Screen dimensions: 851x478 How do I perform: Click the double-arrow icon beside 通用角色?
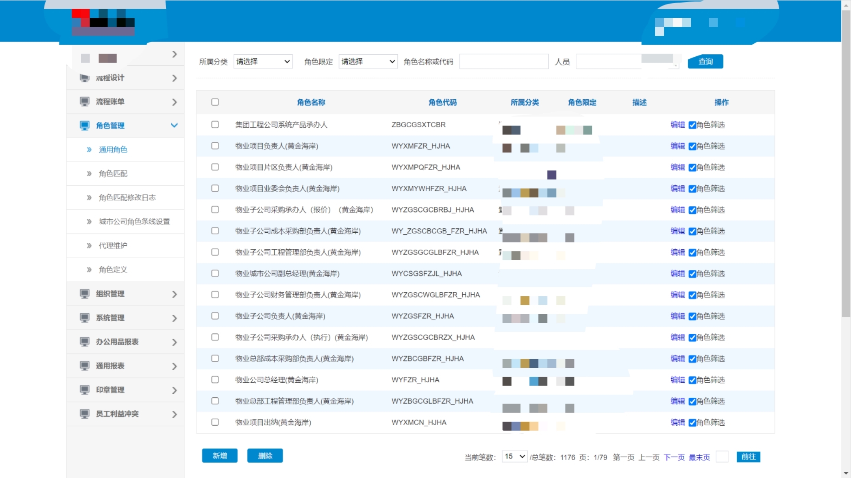pyautogui.click(x=89, y=150)
